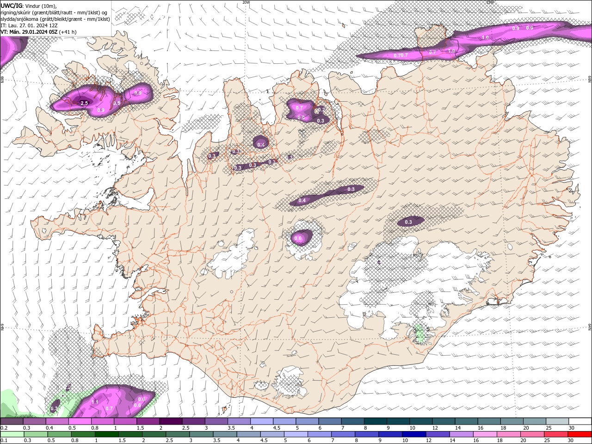Click the 'UWC/IG: Vindur (10m)' title text
The height and width of the screenshot is (444, 592).
[x=29, y=6]
